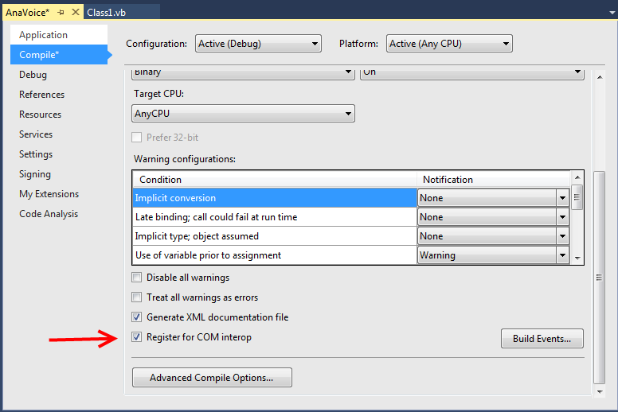Screen dimensions: 618x412
Task: Open the Target CPU AnyCPU dropdown
Action: [243, 113]
